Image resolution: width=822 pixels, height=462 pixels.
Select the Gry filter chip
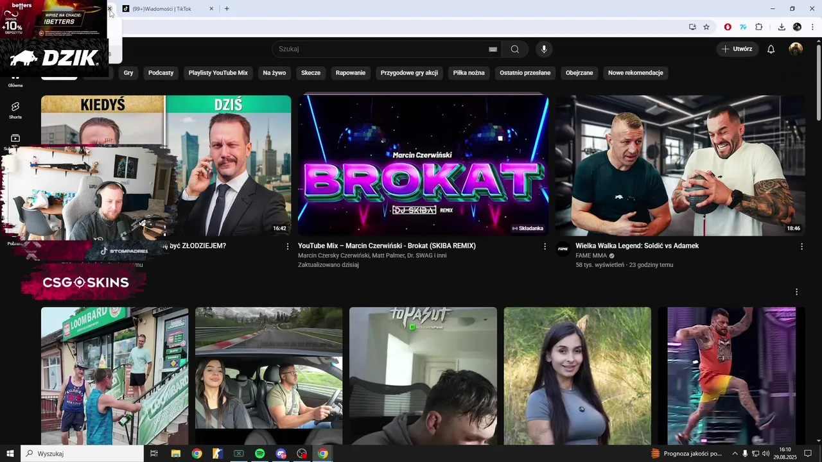[128, 73]
